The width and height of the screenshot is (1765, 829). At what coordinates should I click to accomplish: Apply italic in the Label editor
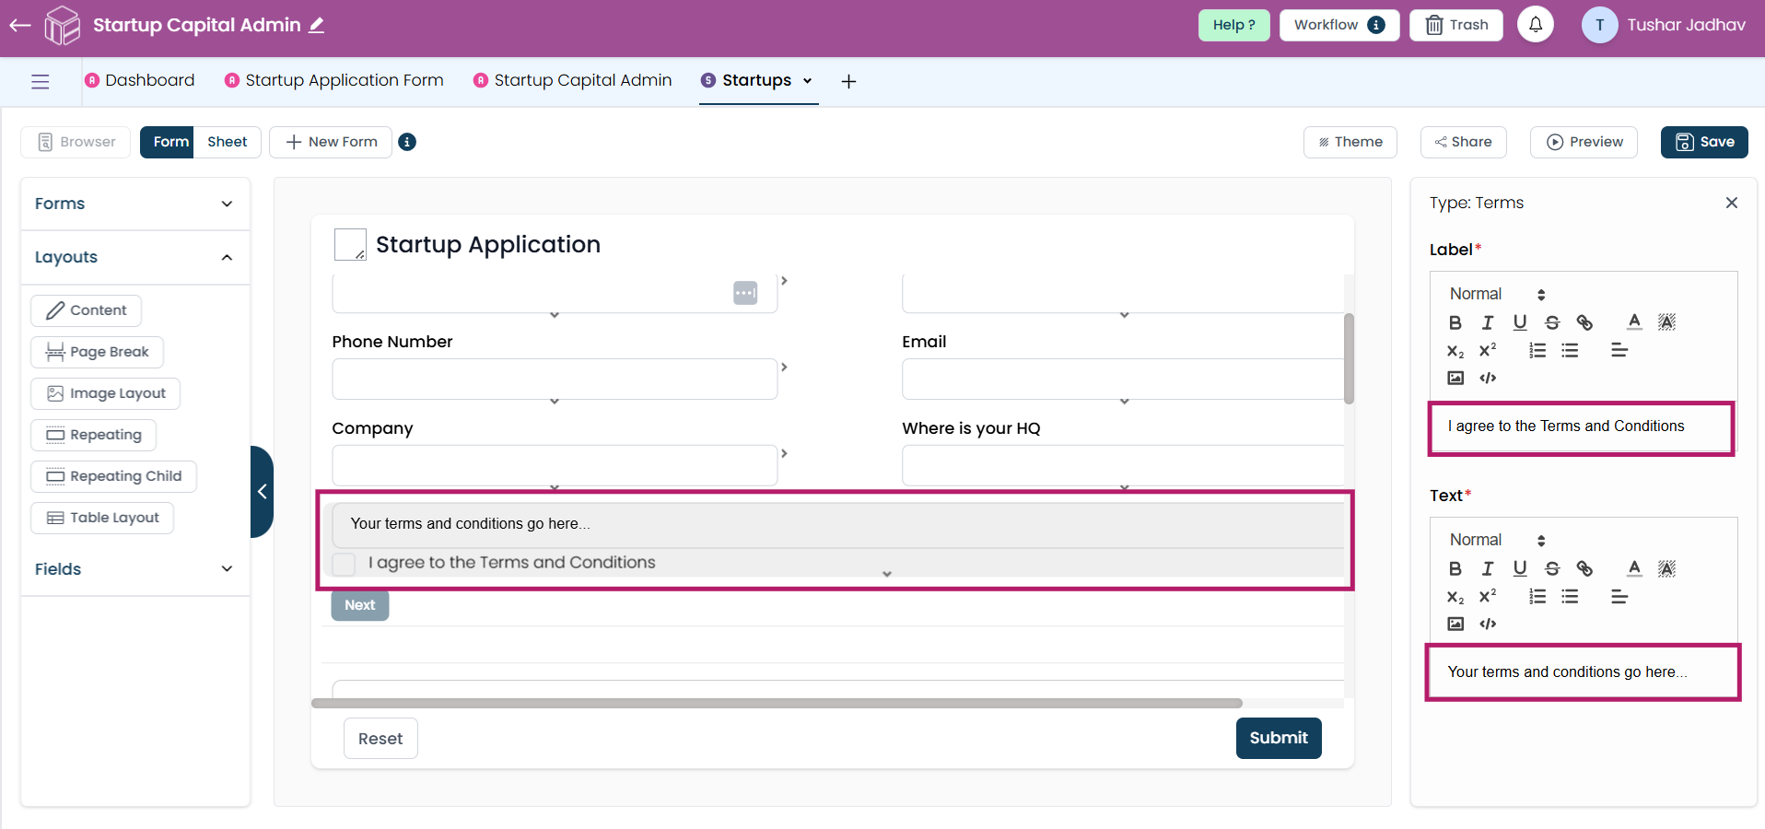(1488, 322)
